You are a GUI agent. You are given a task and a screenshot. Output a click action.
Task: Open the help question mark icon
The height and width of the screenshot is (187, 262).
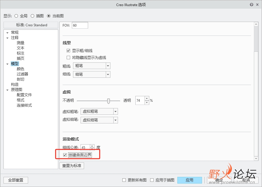coord(252,5)
